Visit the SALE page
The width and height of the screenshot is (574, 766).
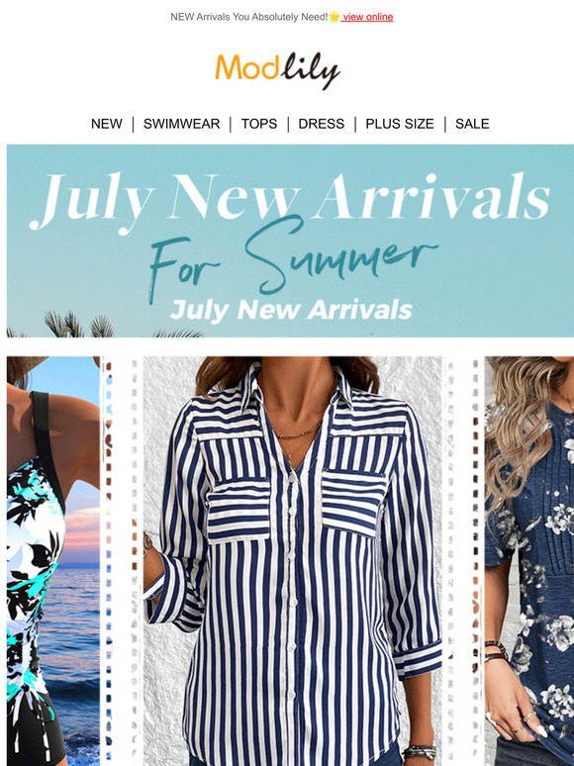pos(472,124)
